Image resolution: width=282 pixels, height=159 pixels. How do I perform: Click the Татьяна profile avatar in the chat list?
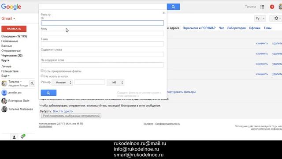pos(4,83)
